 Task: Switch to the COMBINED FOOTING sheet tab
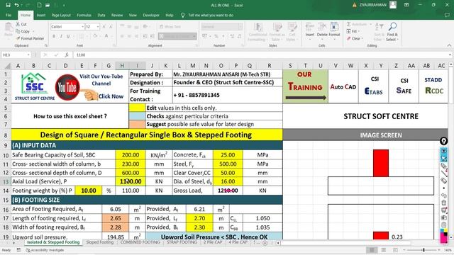pyautogui.click(x=140, y=242)
